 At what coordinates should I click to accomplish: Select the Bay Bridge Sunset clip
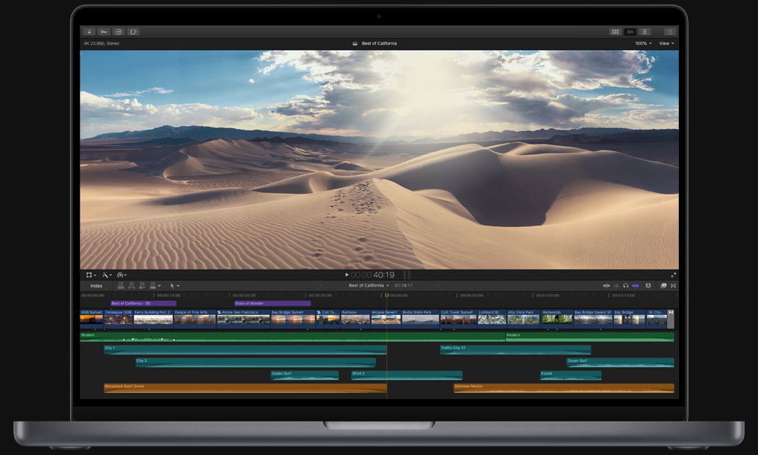tap(293, 319)
